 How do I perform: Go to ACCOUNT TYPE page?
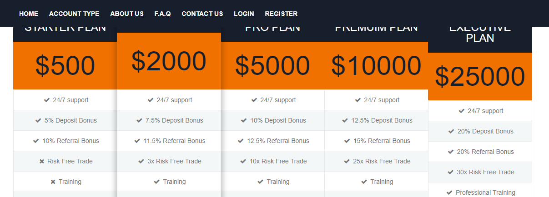click(74, 14)
